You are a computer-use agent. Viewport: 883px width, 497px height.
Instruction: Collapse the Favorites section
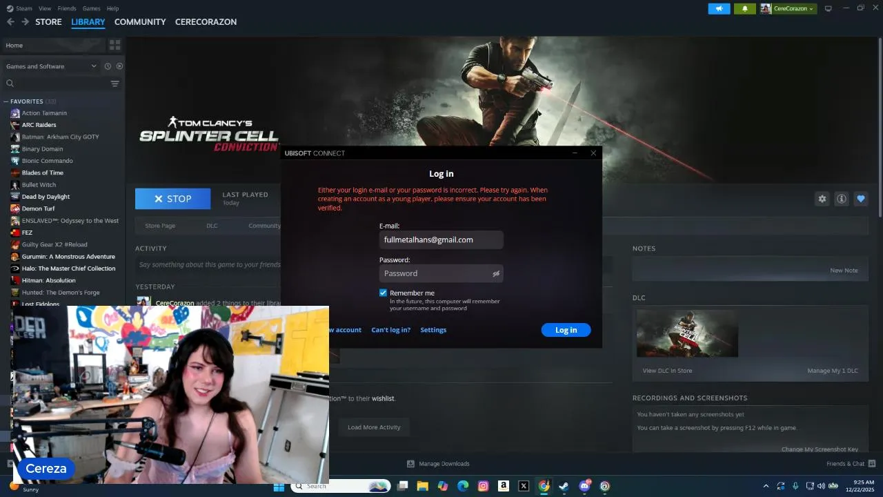pyautogui.click(x=6, y=101)
